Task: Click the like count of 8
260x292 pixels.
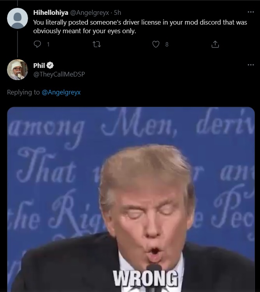Action: [x=167, y=45]
